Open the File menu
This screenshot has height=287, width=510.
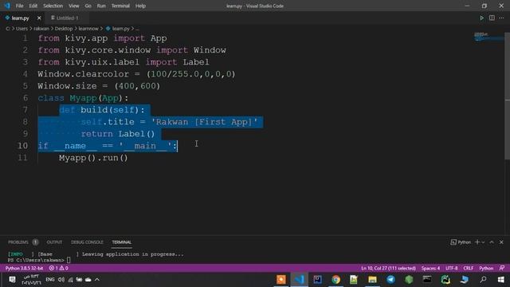tap(19, 6)
